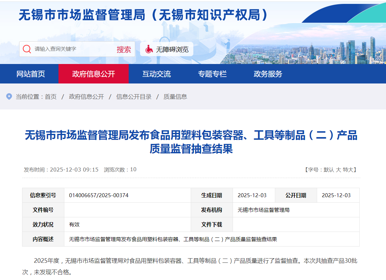Focus the keyword search input field
386x280 pixels.
point(73,49)
